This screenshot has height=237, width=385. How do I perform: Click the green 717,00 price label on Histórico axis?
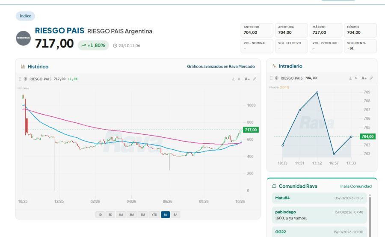click(x=251, y=130)
